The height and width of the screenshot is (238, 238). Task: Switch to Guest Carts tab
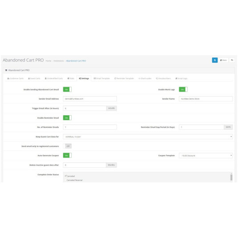[x=34, y=78]
